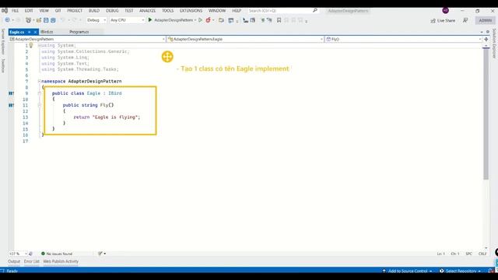
Task: Click Select Repository in status bar
Action: pyautogui.click(x=461, y=271)
